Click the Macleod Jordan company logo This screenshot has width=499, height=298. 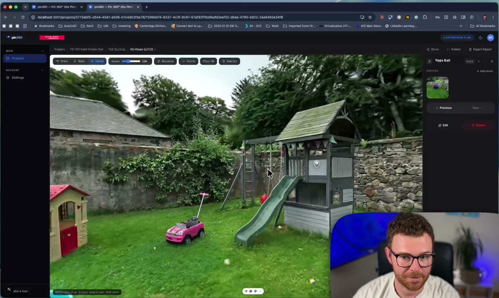pyautogui.click(x=52, y=37)
